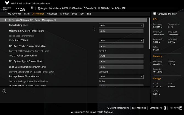Click PCore Volt. 1.172 V value

click(157, 42)
